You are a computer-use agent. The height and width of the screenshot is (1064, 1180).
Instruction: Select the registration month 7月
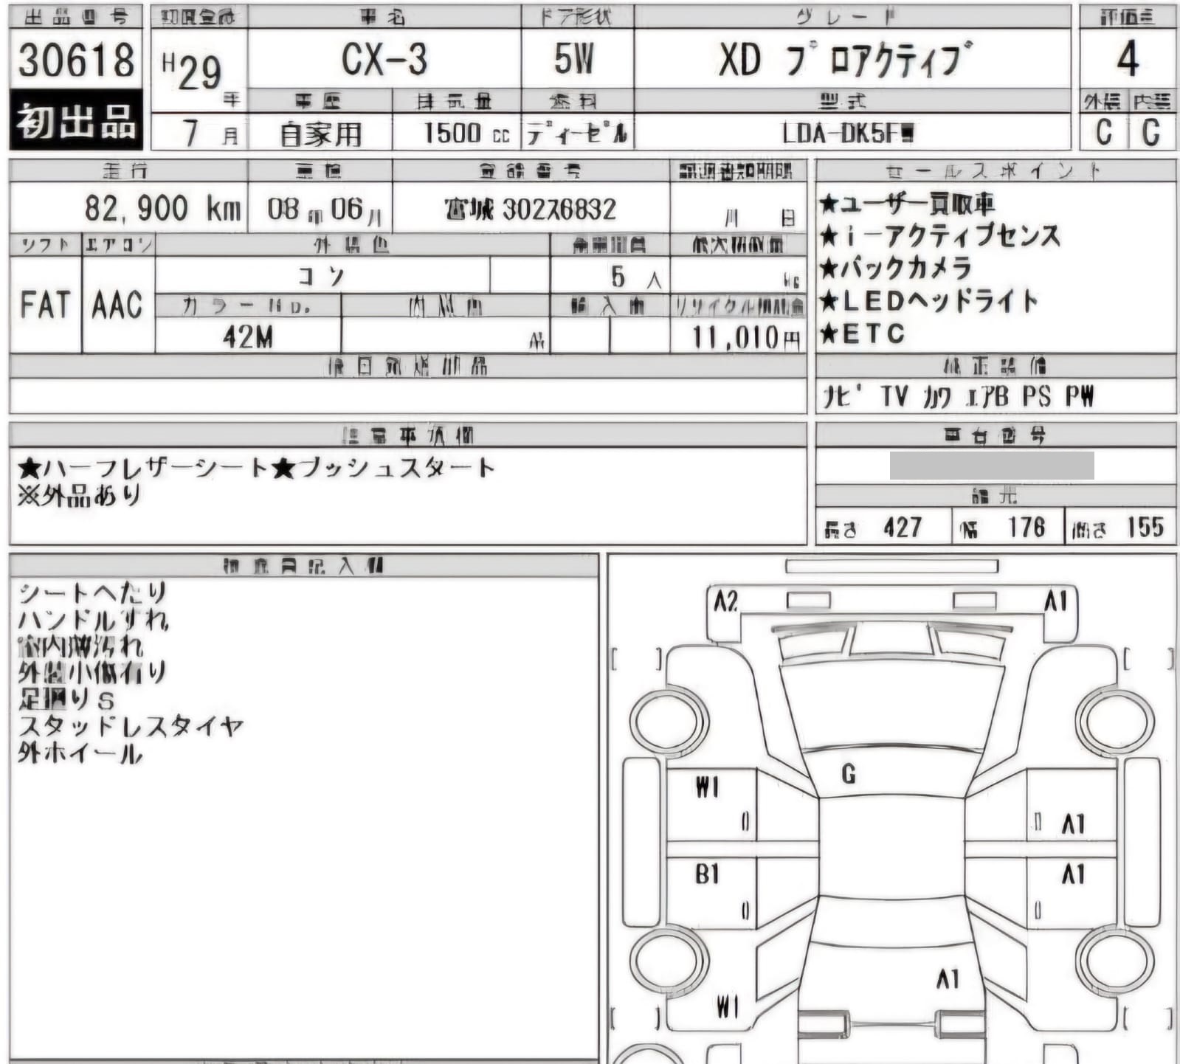click(210, 133)
